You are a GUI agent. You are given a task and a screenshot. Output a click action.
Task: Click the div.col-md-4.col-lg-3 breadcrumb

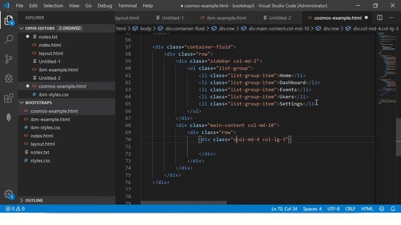click(376, 28)
